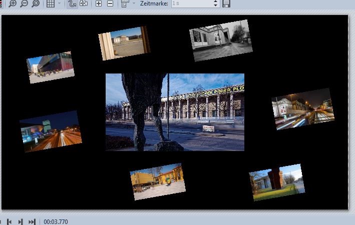Click the zoom out magnifier icon

[x=24, y=3]
